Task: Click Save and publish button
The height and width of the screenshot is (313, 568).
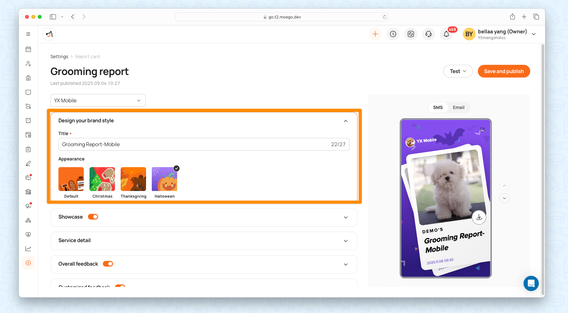Action: click(504, 71)
